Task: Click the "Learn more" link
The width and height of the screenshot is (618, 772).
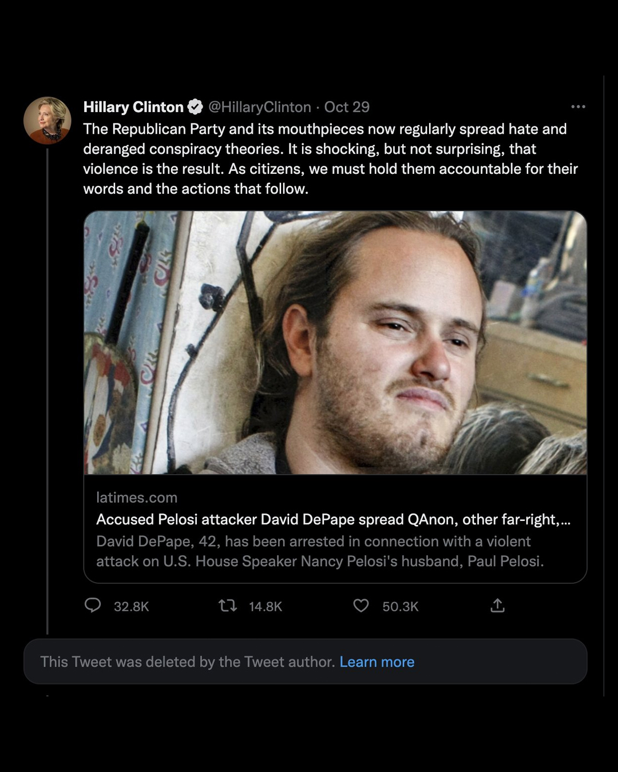Action: point(377,662)
